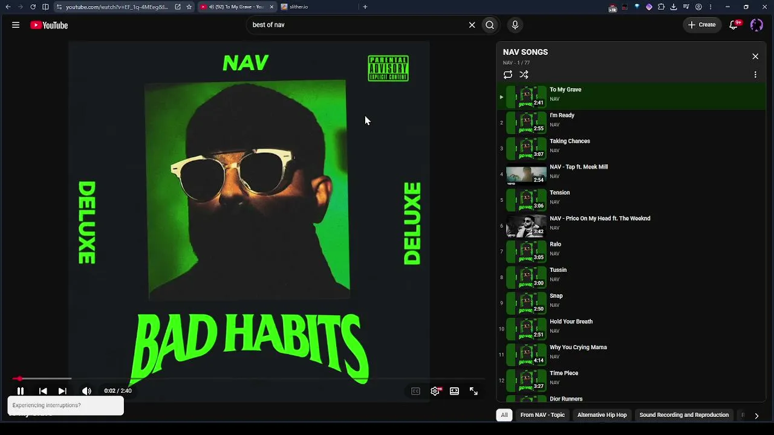774x435 pixels.
Task: Open the YouTube guide hamburger menu
Action: tap(16, 25)
